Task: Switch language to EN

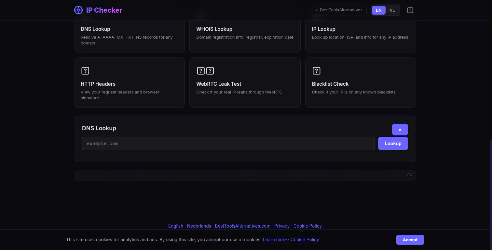Action: point(379,10)
